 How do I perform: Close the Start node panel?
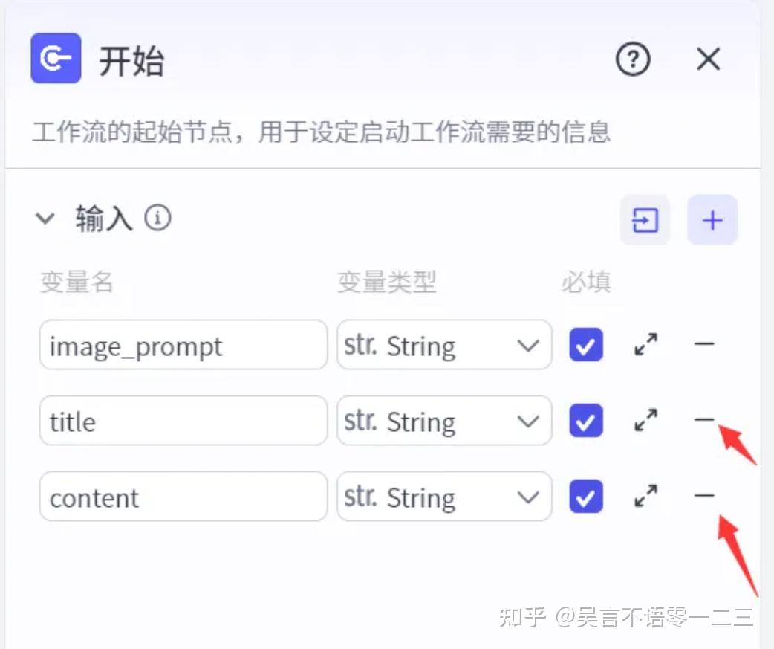(708, 59)
